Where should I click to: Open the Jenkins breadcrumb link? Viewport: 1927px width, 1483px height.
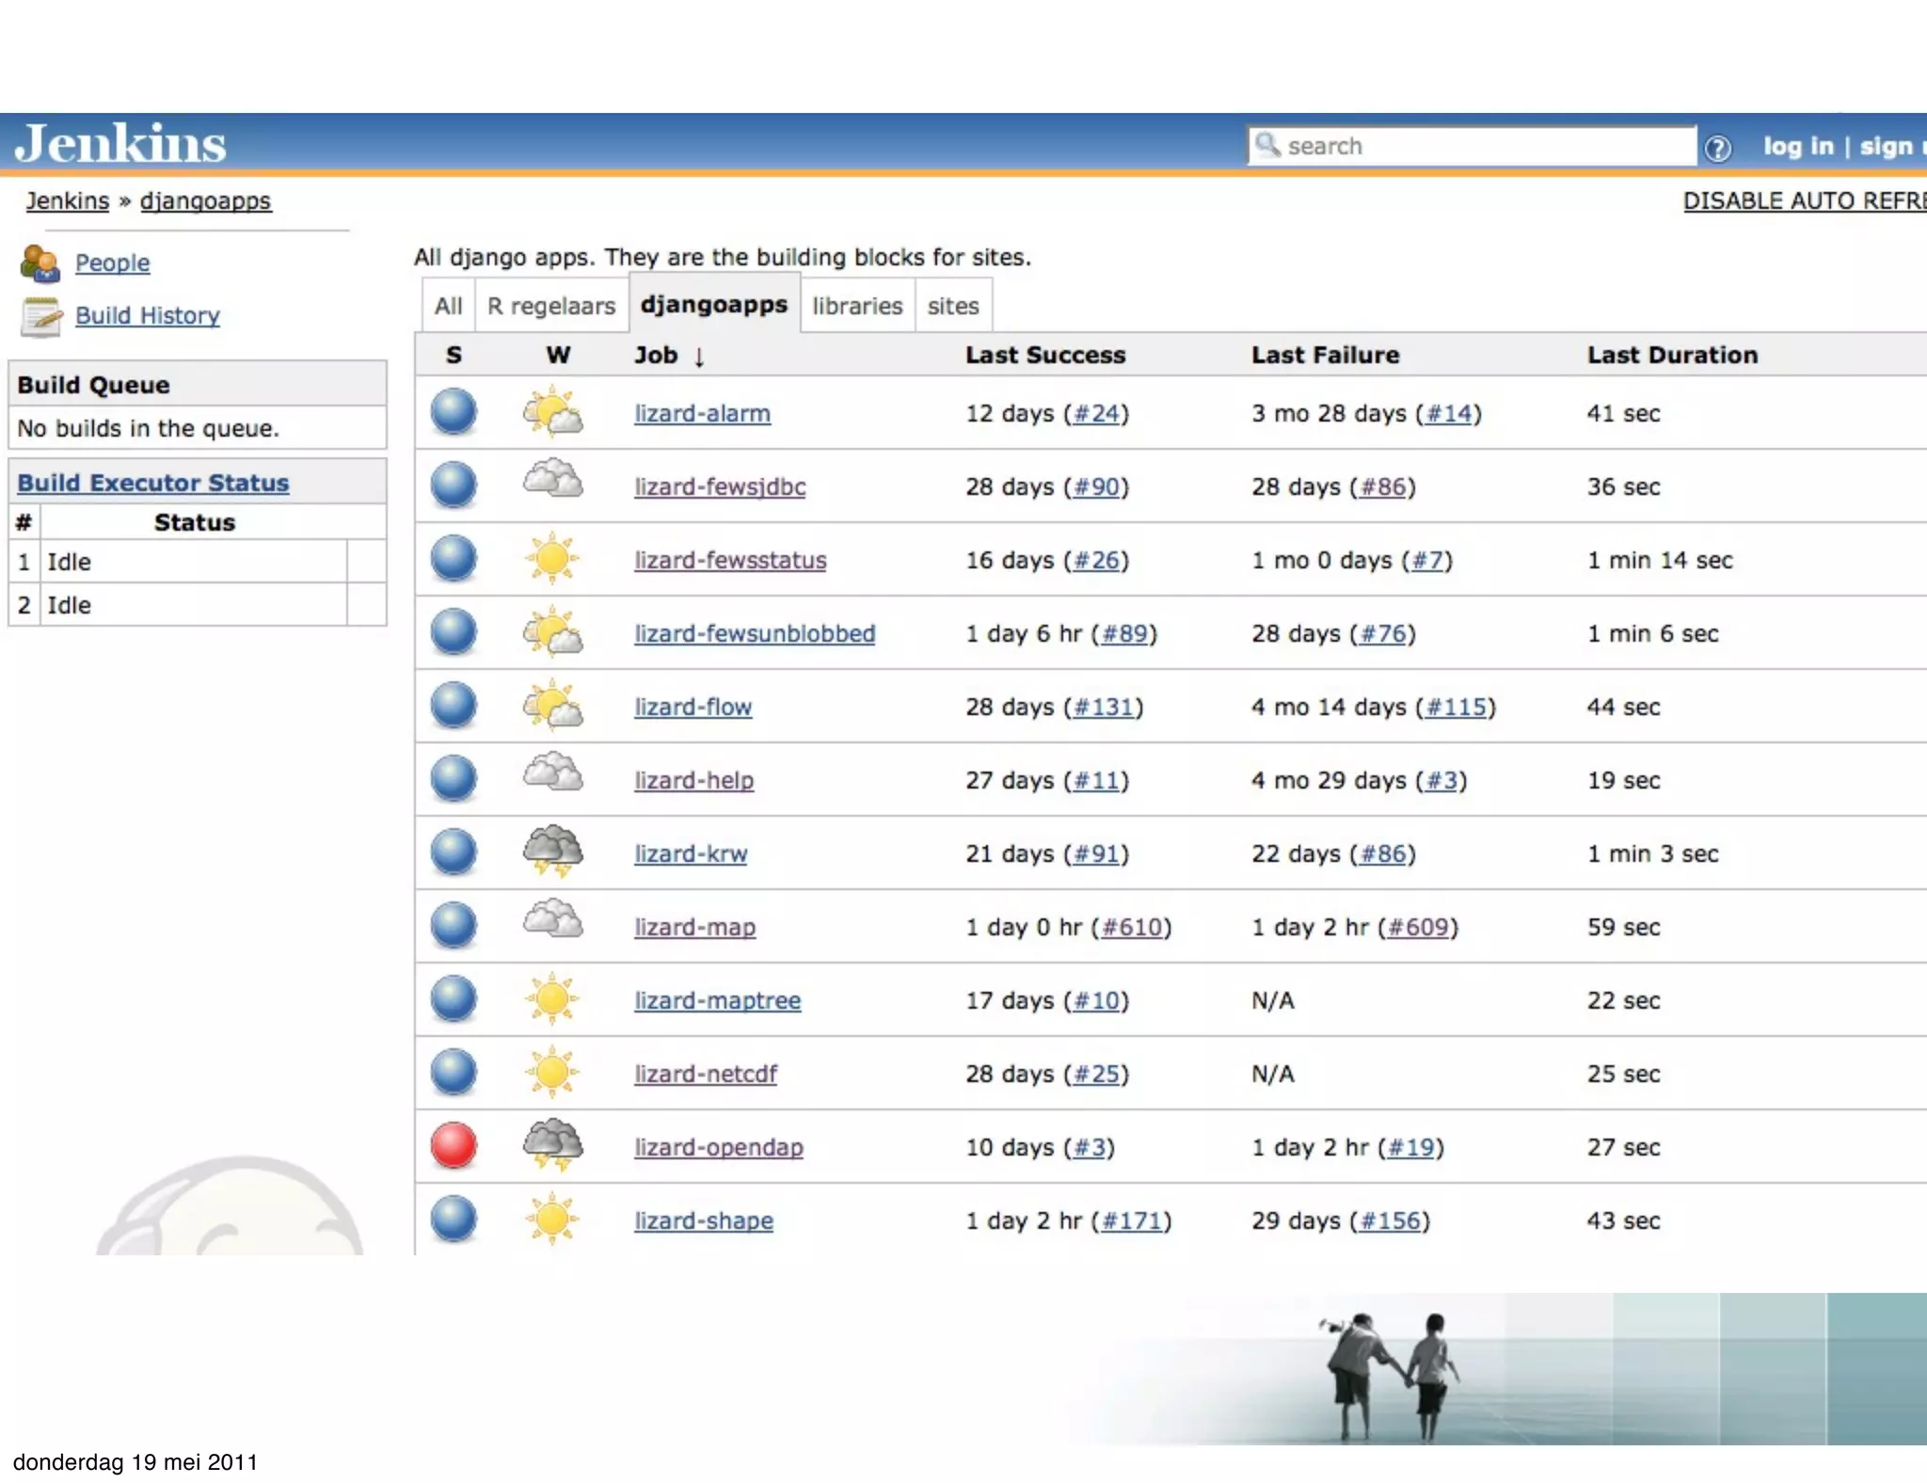click(68, 200)
